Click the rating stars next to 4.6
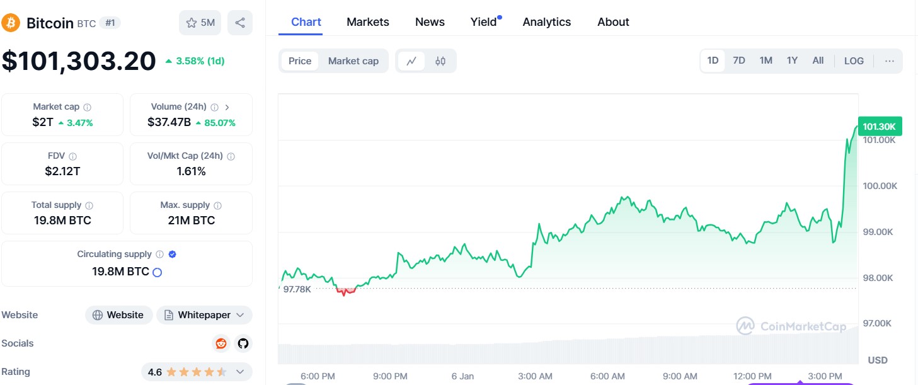This screenshot has width=918, height=385. coord(198,372)
